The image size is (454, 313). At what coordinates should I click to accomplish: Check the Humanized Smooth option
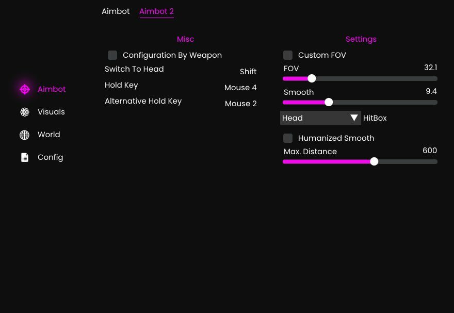tap(288, 138)
